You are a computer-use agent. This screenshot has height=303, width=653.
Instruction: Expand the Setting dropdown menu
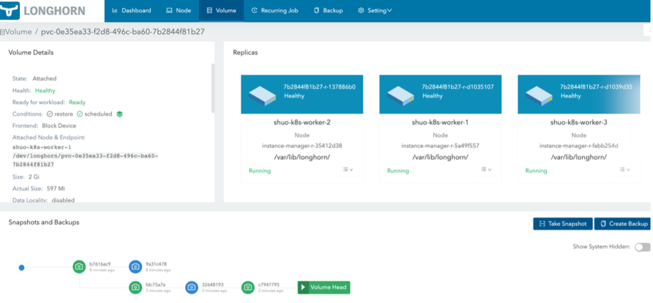[x=375, y=10]
